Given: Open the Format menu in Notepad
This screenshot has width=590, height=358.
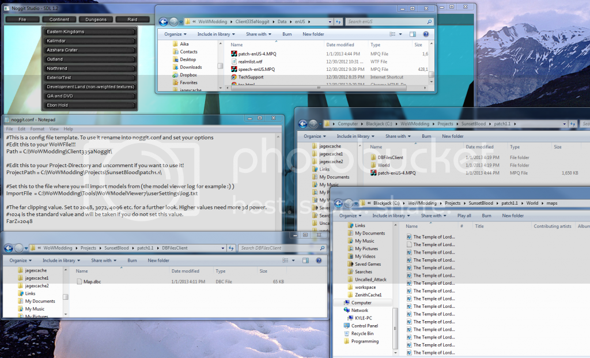Looking at the screenshot, I should tap(37, 129).
